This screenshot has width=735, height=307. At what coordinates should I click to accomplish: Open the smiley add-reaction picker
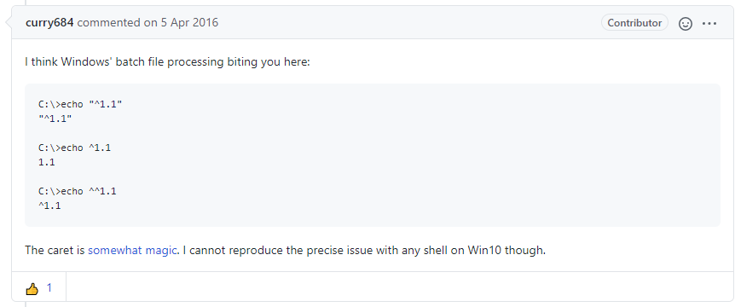point(686,23)
